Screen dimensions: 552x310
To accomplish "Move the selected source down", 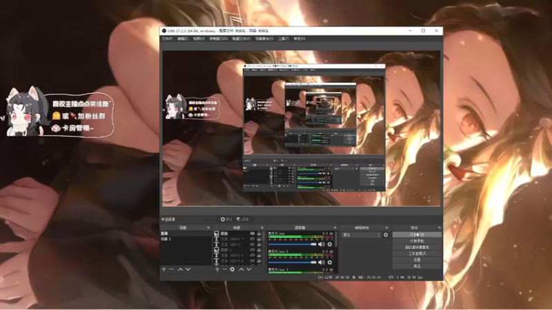I will tap(249, 269).
